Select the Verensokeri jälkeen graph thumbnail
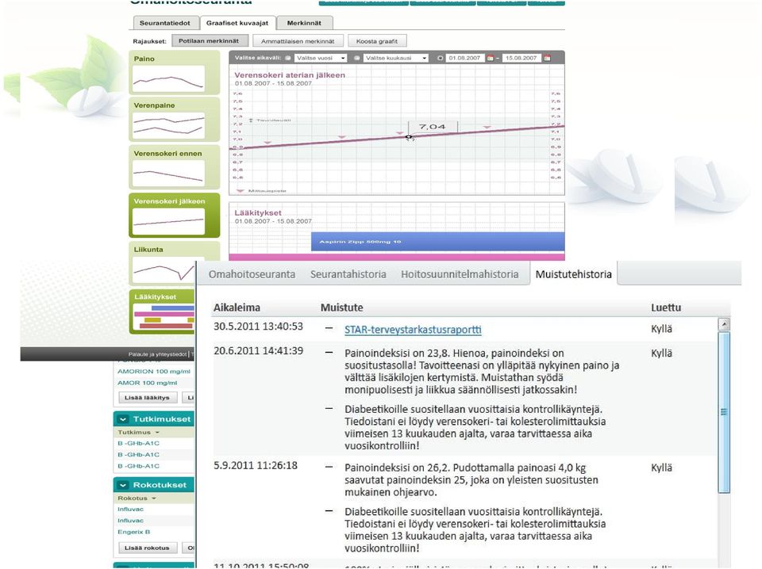The height and width of the screenshot is (569, 762). coord(174,216)
